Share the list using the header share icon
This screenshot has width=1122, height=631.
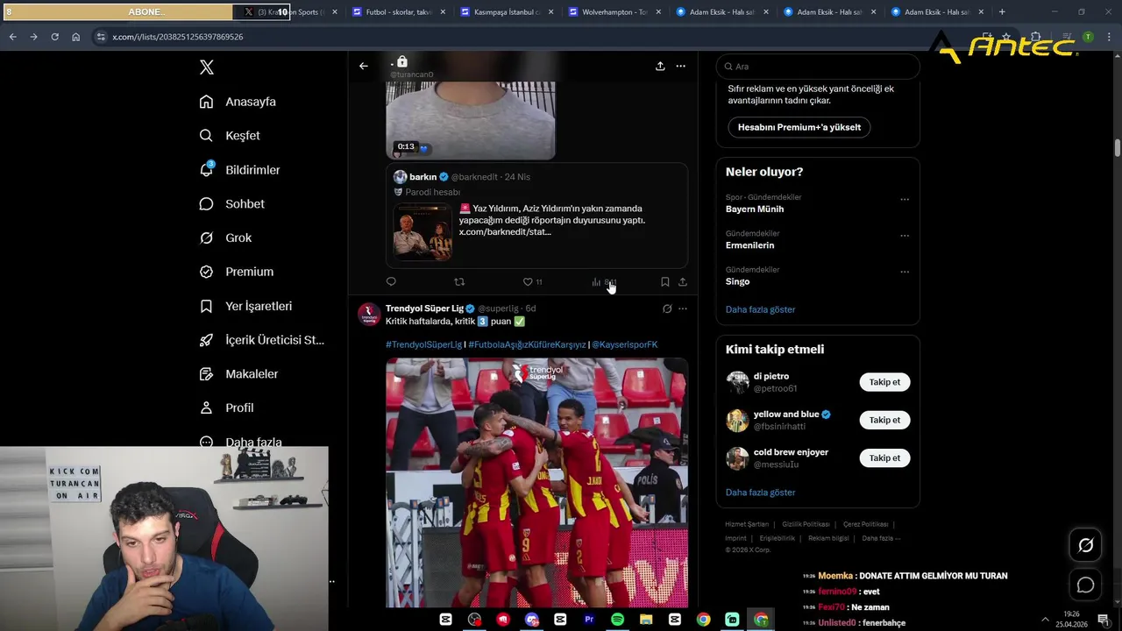pyautogui.click(x=660, y=66)
